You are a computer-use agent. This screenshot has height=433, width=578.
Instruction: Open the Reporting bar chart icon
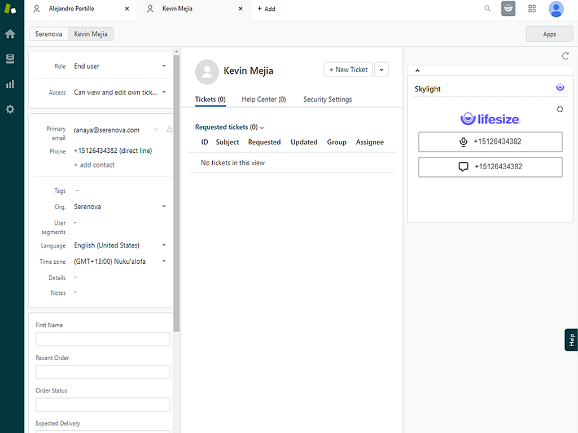coord(10,85)
